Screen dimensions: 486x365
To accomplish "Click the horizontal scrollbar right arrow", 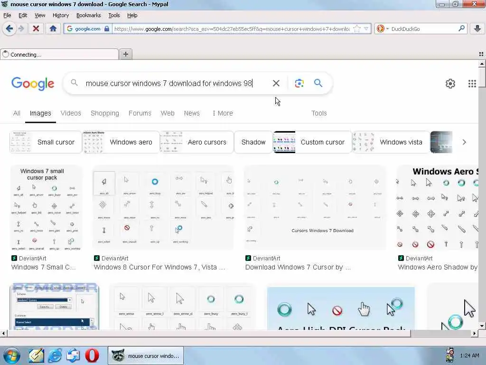I will click(x=475, y=333).
